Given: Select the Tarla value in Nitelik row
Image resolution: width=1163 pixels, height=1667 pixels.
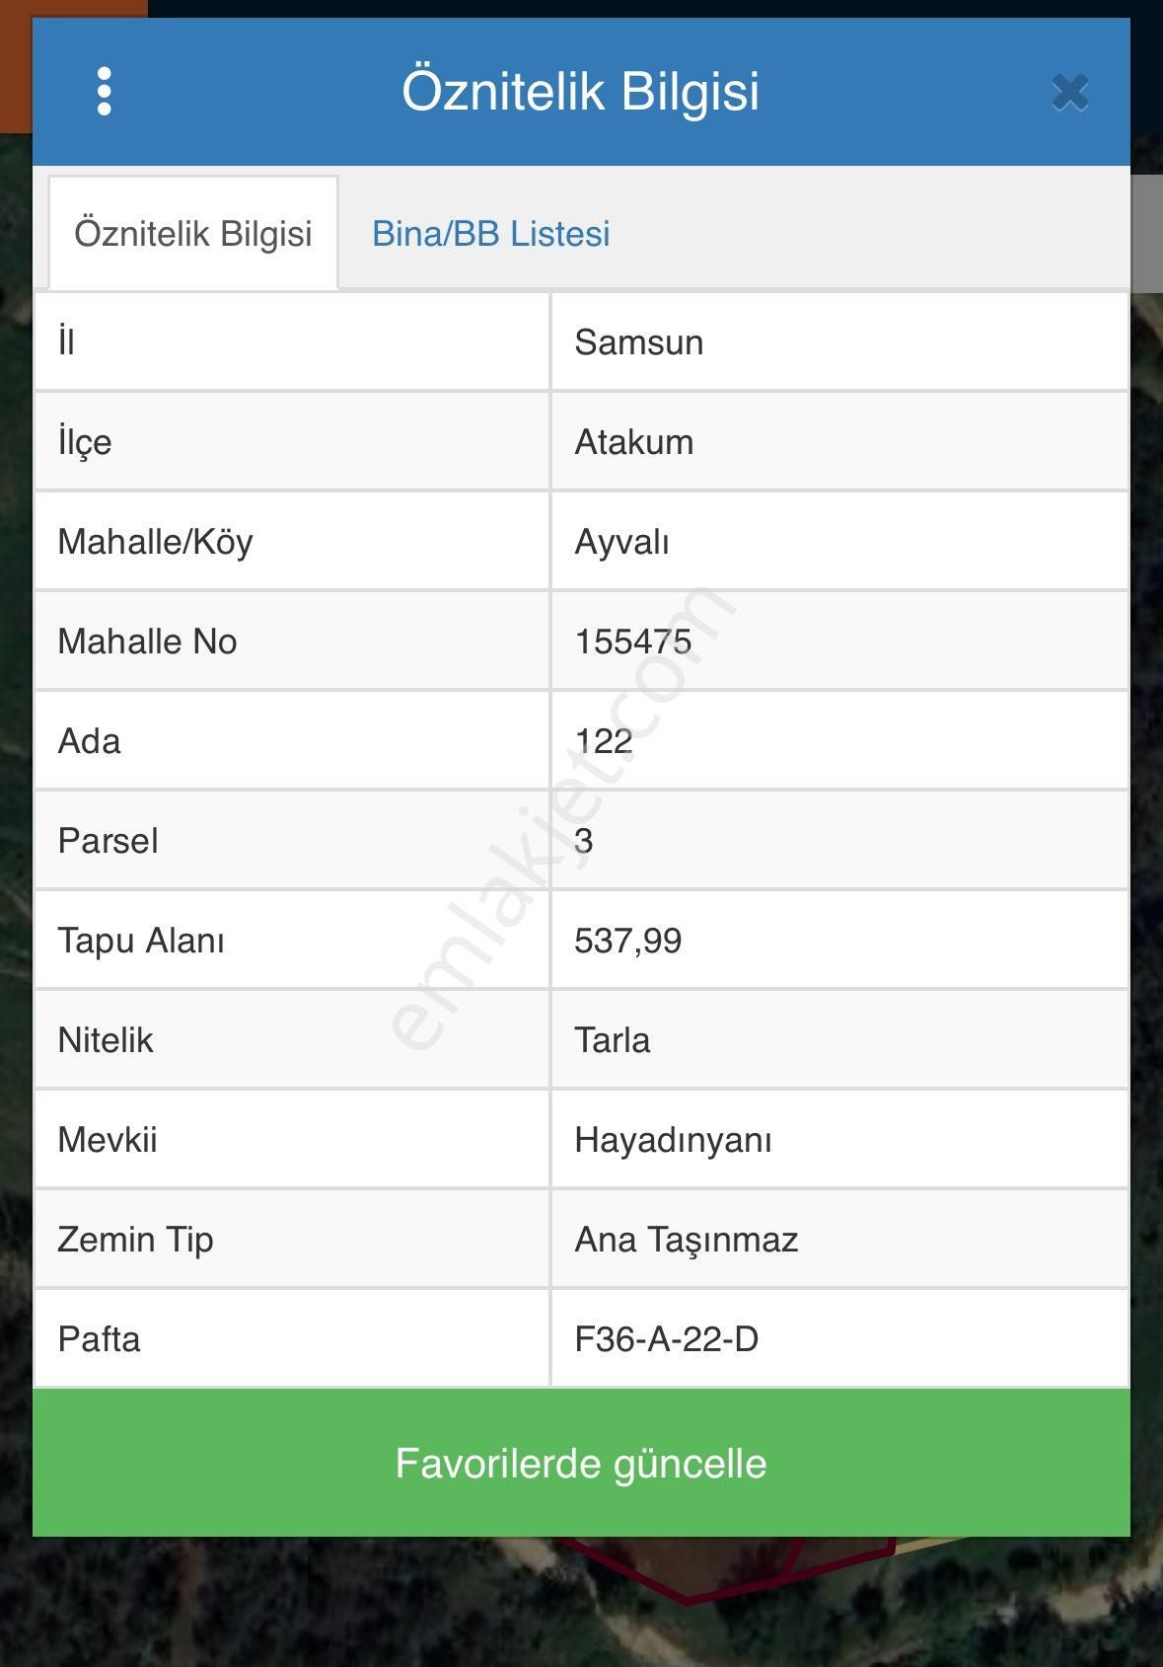Looking at the screenshot, I should coord(613,1040).
